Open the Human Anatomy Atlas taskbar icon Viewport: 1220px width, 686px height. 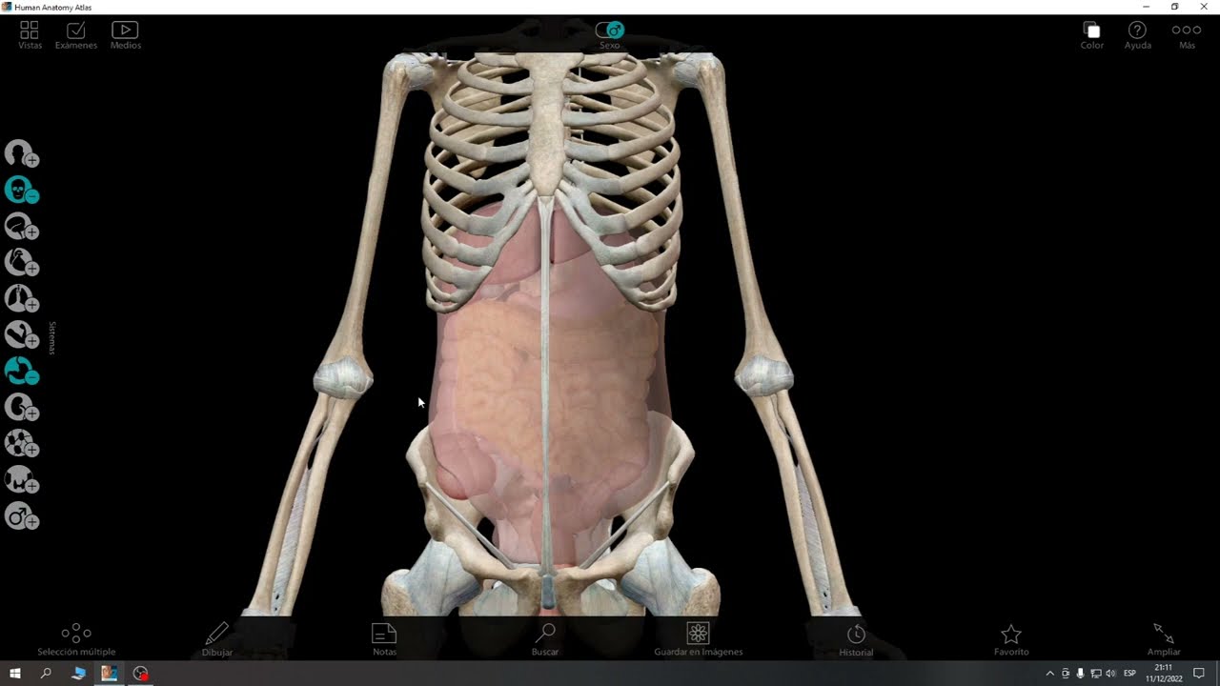tap(109, 674)
